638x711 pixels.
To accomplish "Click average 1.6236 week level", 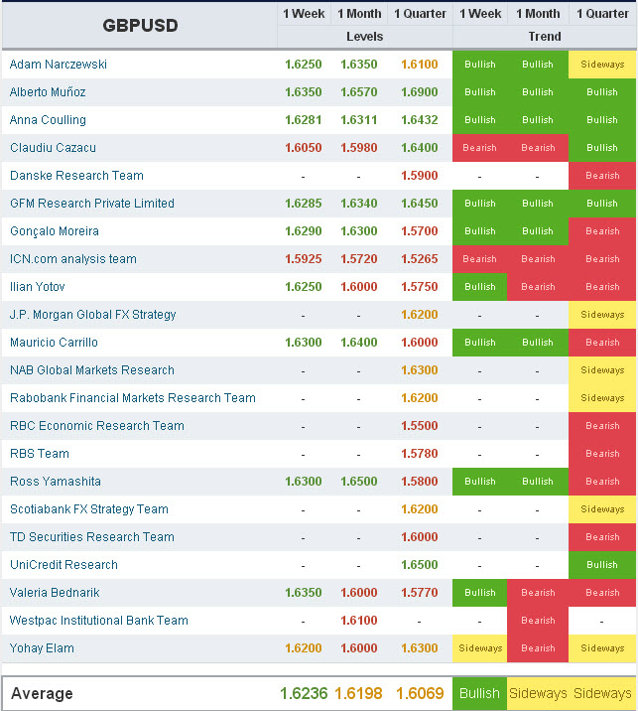I will (304, 694).
